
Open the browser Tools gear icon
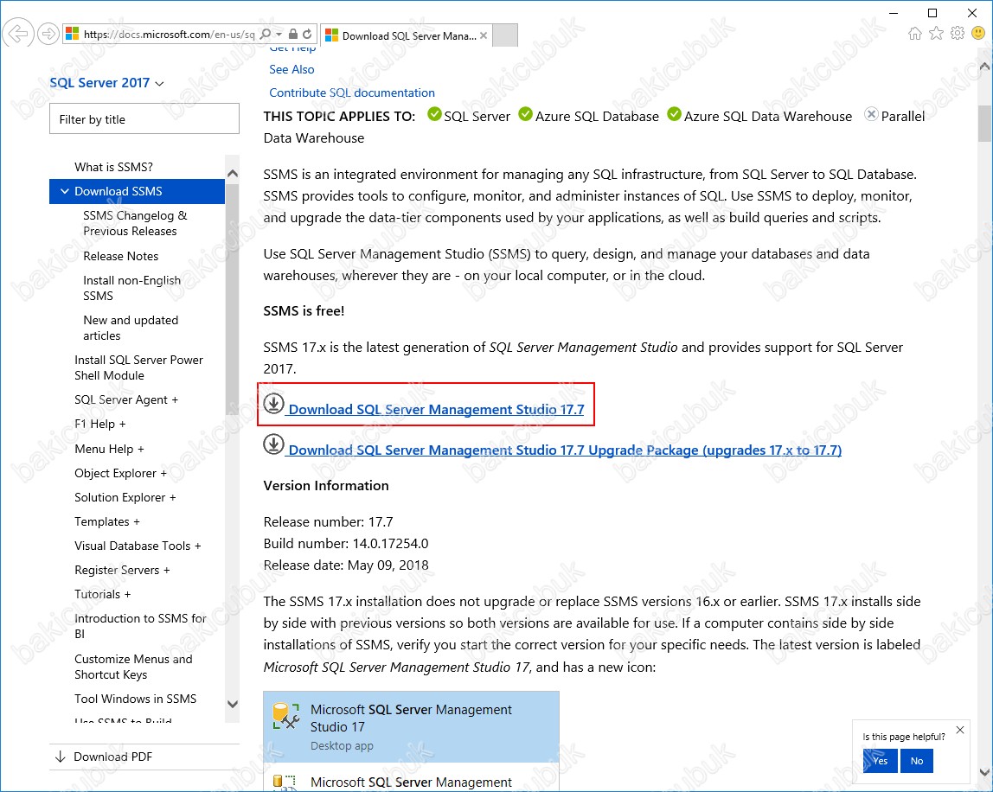(x=958, y=33)
